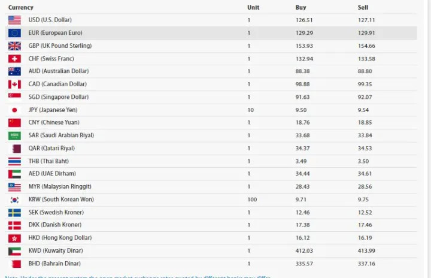Image resolution: width=431 pixels, height=278 pixels.
Task: Click the JPY unit value 10
Action: click(x=250, y=110)
